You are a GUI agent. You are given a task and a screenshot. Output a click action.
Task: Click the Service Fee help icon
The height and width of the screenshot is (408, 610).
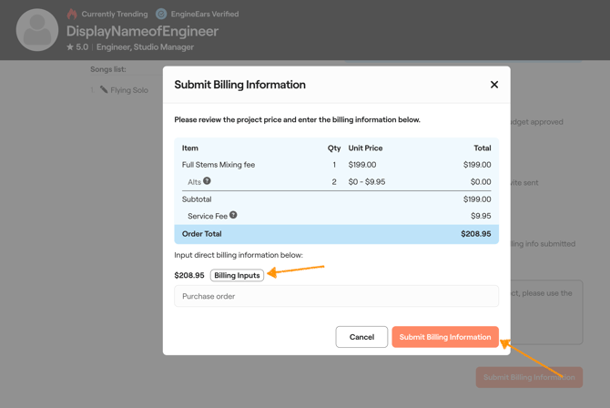(233, 215)
